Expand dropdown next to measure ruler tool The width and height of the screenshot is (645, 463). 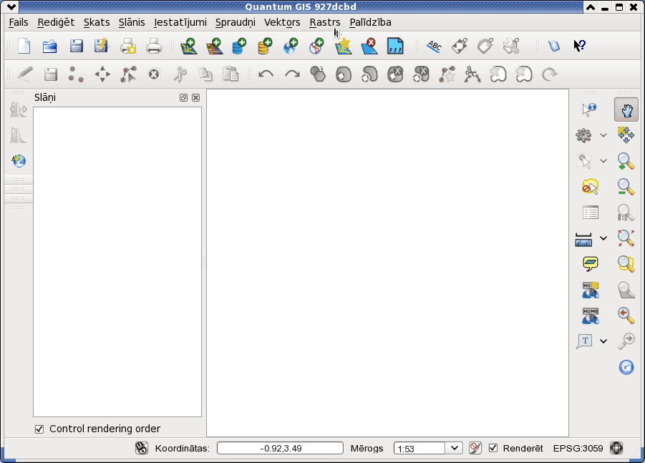(603, 238)
